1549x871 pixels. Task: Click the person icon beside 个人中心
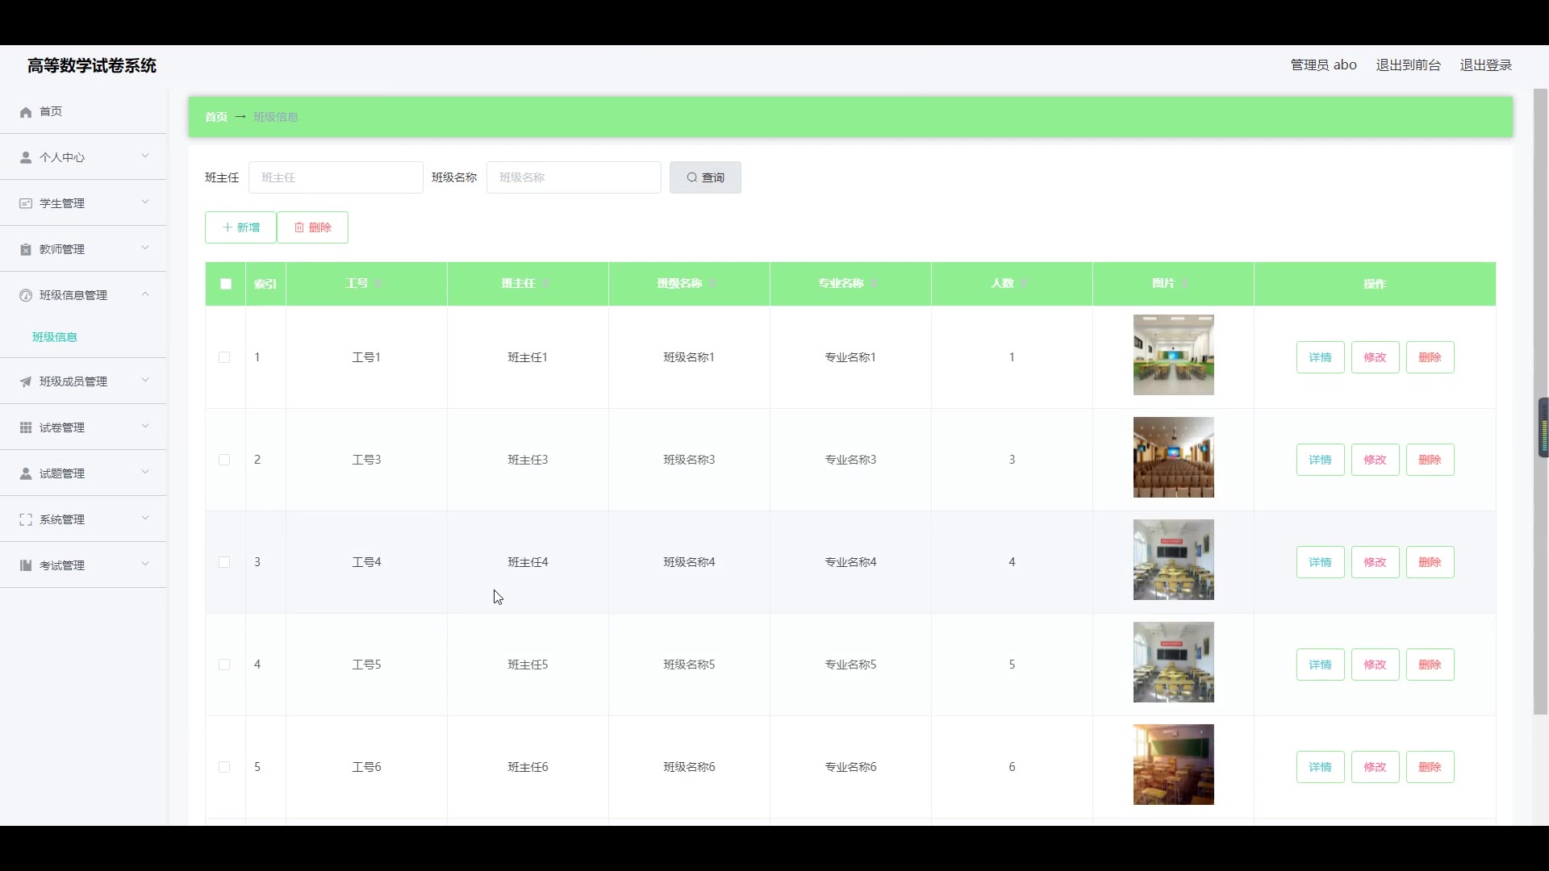26,158
